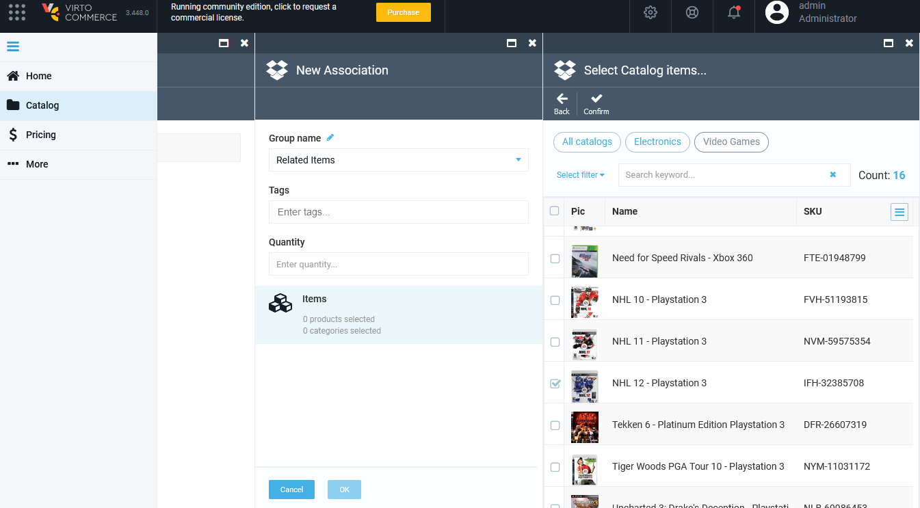This screenshot has width=920, height=508.
Task: Open the column settings list icon
Action: 899,212
